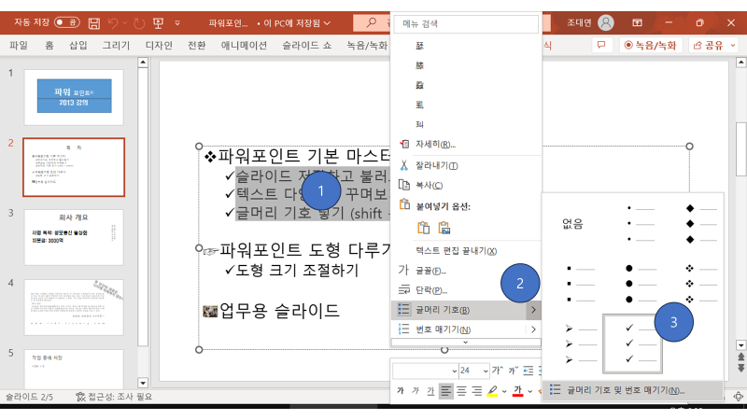Select slide 1 thumbnail '파워 포인트 2013 강의'
Image resolution: width=747 pixels, height=420 pixels.
74,97
